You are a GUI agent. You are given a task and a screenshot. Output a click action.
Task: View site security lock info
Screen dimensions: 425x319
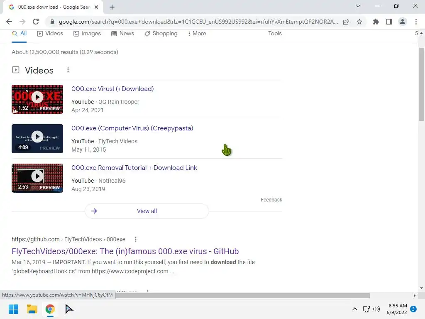click(52, 22)
